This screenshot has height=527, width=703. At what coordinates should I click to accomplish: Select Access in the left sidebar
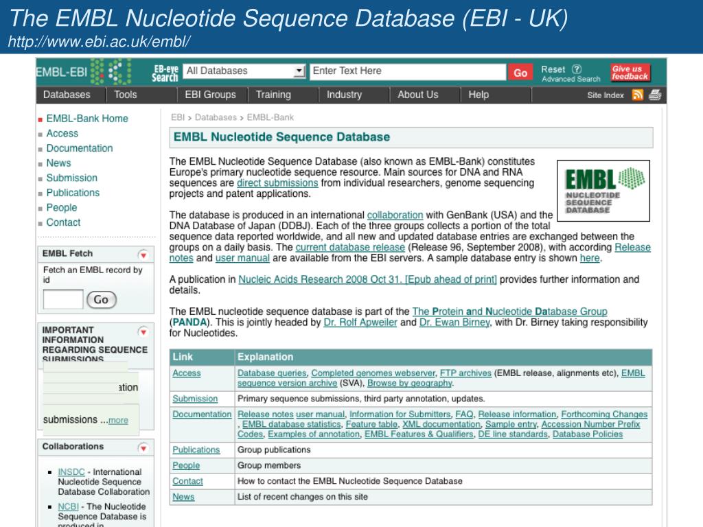click(x=62, y=134)
